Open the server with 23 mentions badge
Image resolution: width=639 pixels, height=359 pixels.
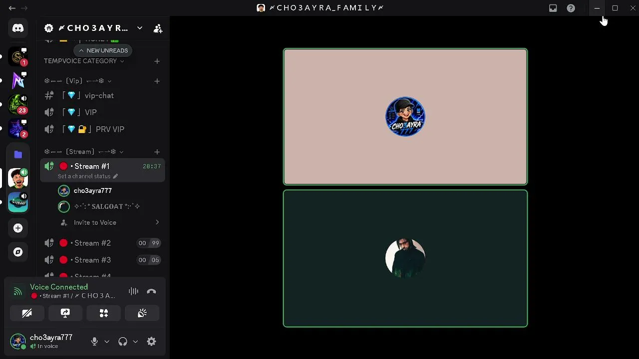(18, 104)
